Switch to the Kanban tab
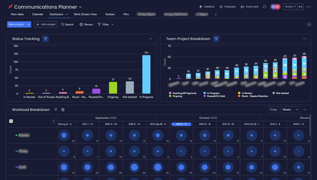This screenshot has height=180, width=317. coord(110,14)
